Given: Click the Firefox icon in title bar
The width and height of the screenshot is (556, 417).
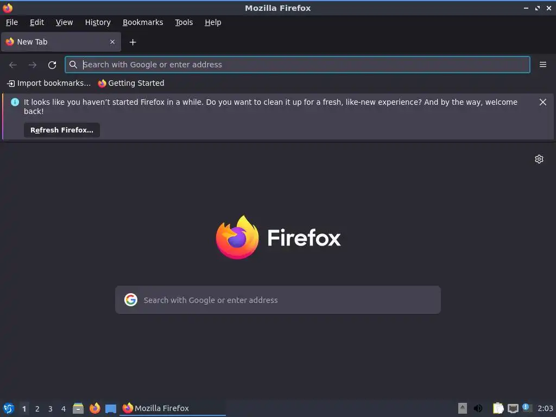Looking at the screenshot, I should tap(8, 8).
